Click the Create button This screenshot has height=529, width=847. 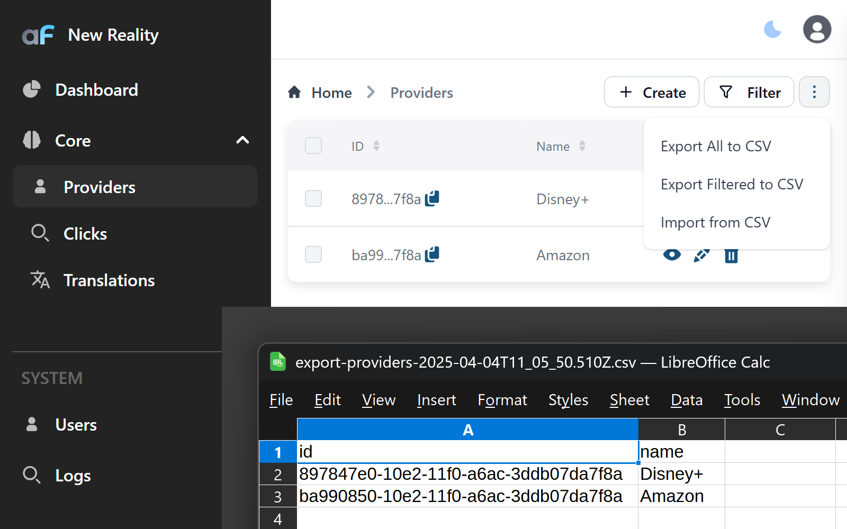point(652,92)
